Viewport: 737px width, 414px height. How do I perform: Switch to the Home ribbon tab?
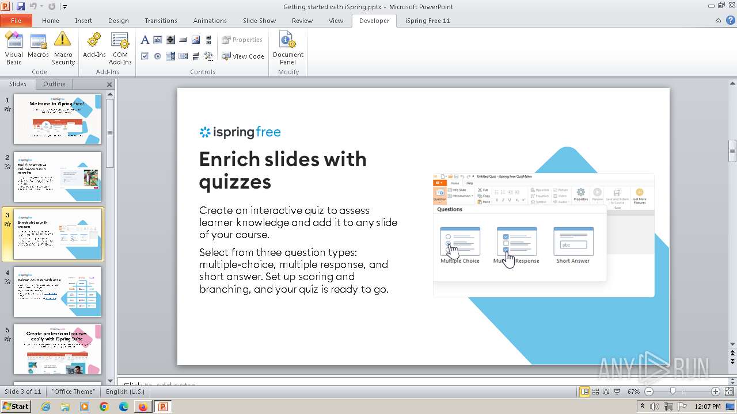[51, 20]
